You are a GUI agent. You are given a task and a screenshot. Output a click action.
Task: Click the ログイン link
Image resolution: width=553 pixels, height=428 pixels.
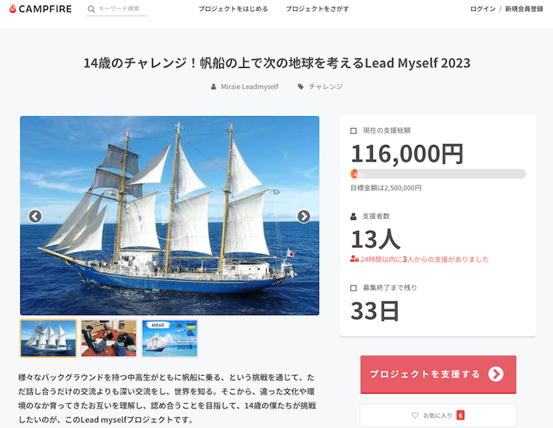pos(483,9)
